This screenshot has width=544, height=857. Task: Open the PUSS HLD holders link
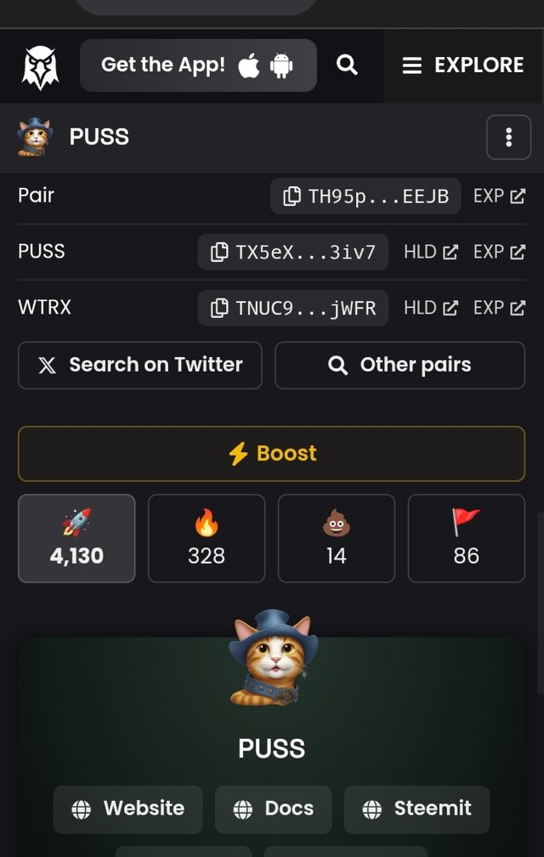[x=431, y=252]
